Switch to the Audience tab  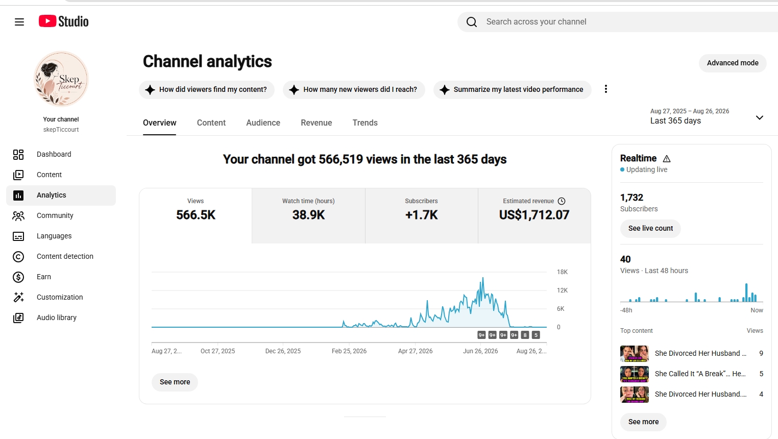pyautogui.click(x=263, y=123)
